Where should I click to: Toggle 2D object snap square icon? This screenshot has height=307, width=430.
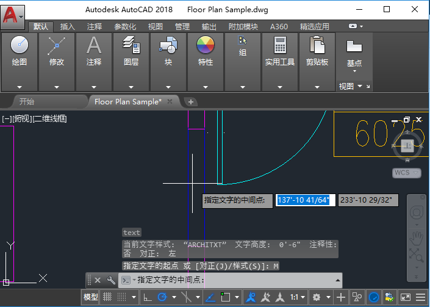225,297
